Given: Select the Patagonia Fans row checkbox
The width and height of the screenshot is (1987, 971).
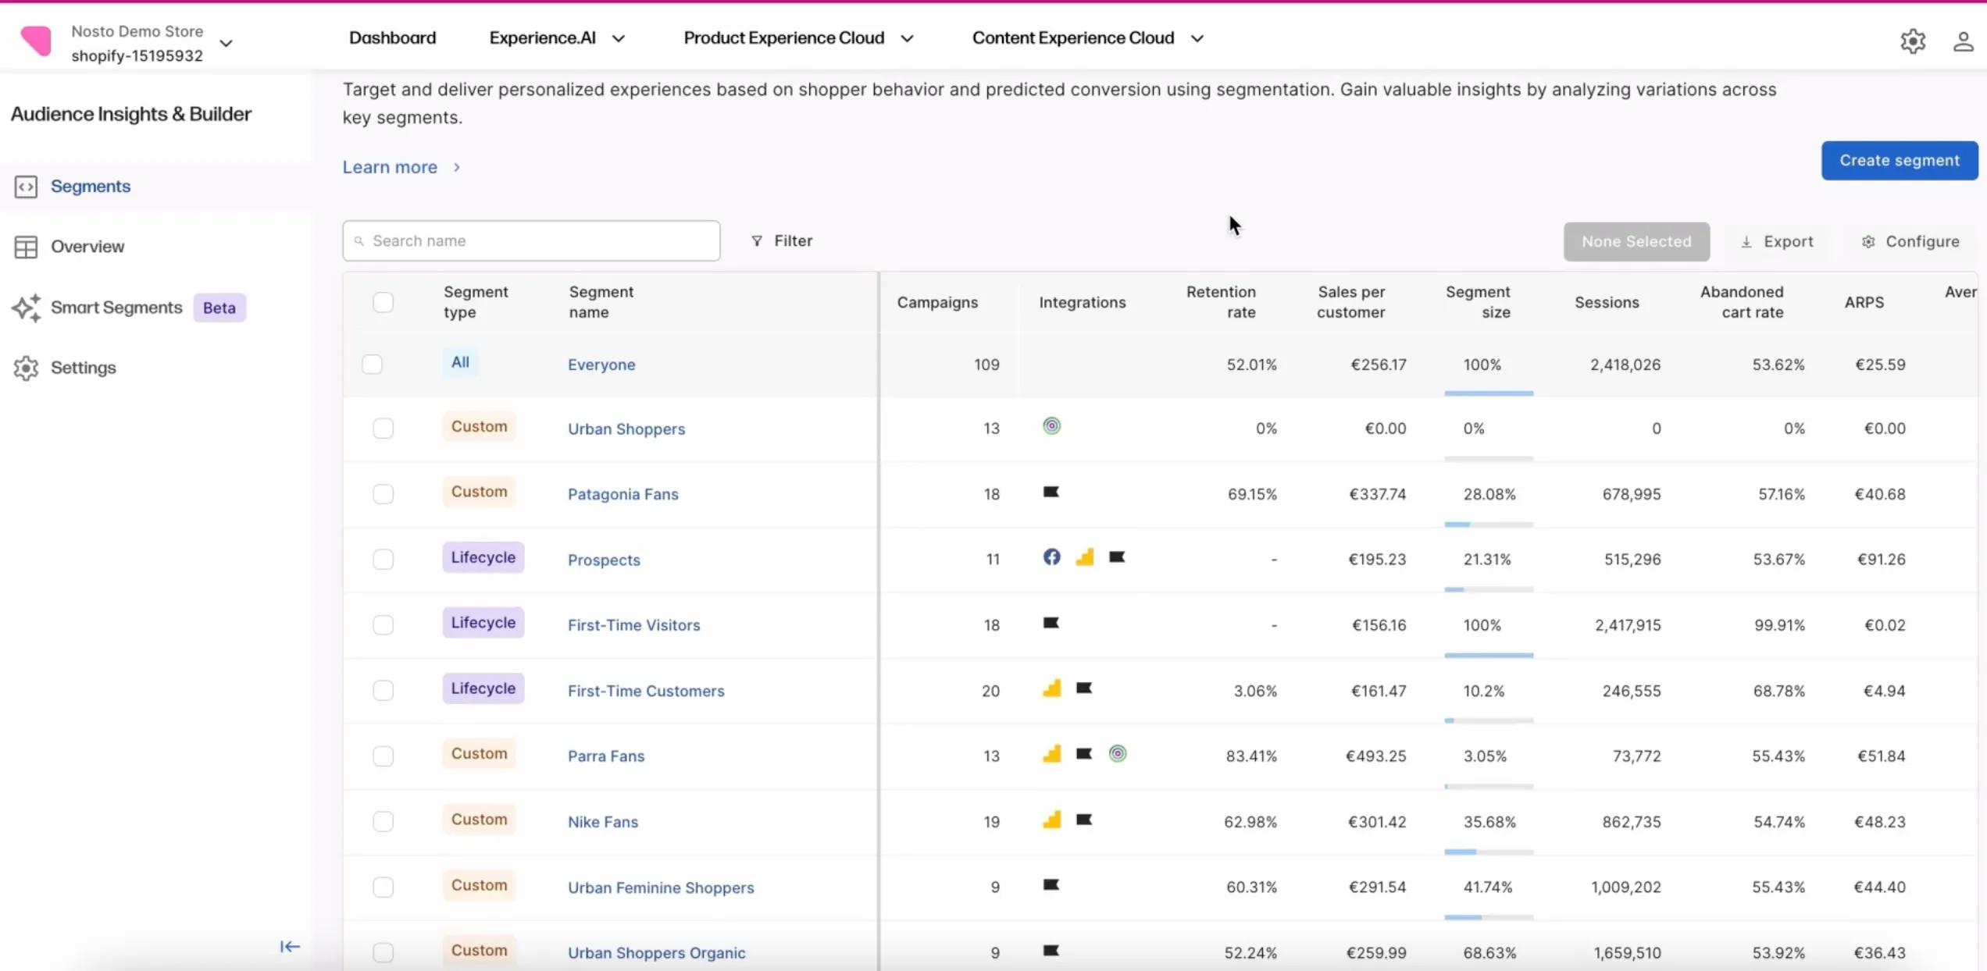Looking at the screenshot, I should (383, 494).
